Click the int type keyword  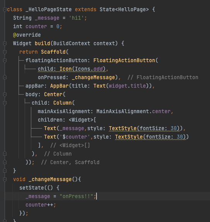[x=18, y=27]
